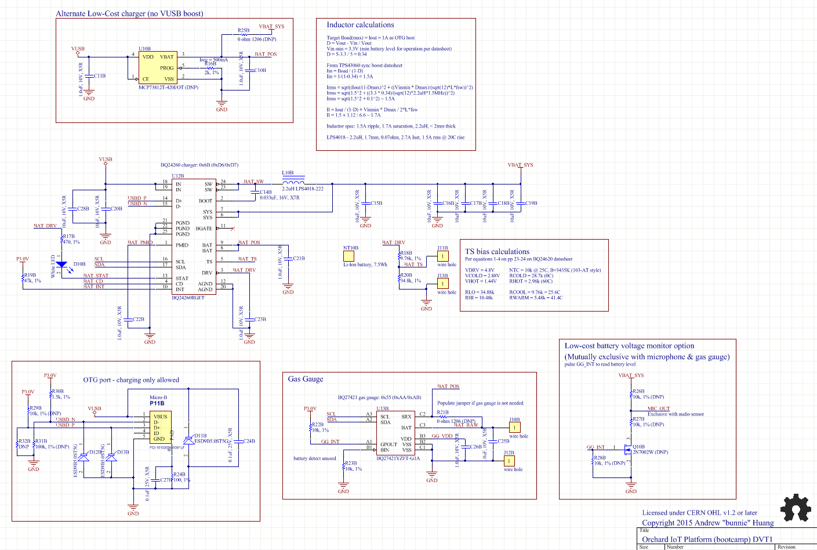Click the 'Inductor calculations' heading
Screen dimensions: 817x550
point(360,25)
